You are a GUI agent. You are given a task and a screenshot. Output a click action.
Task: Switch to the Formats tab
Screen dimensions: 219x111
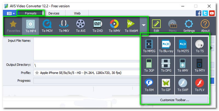click(31, 13)
